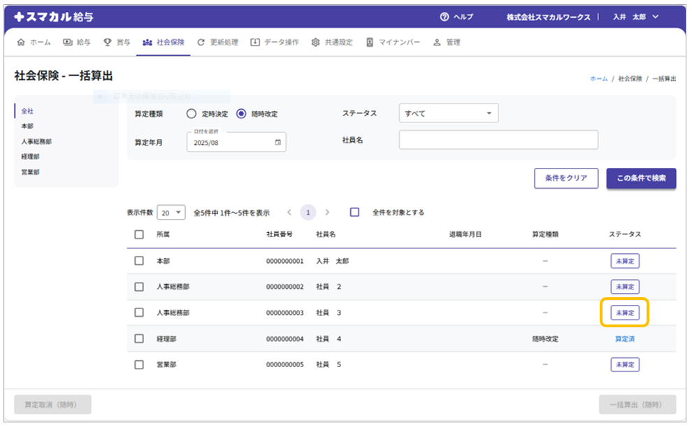Click the My Number card icon

click(x=370, y=42)
